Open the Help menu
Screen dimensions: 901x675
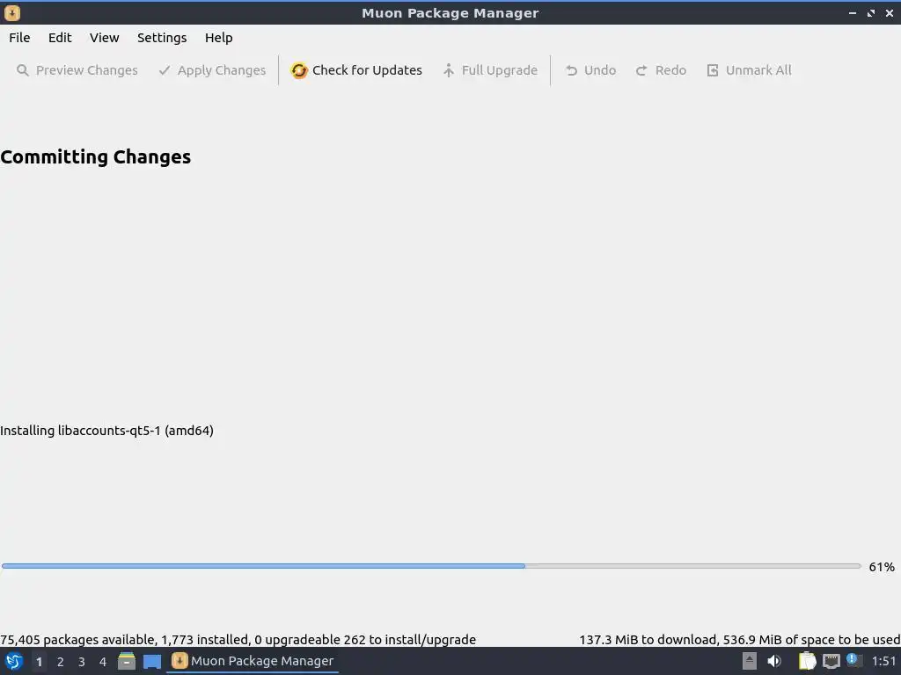[x=218, y=38]
